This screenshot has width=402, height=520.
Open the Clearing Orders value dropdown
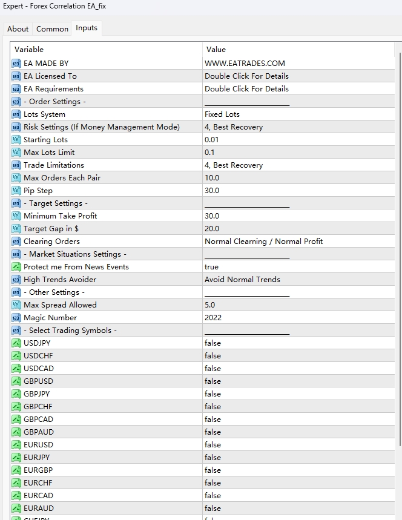click(263, 241)
